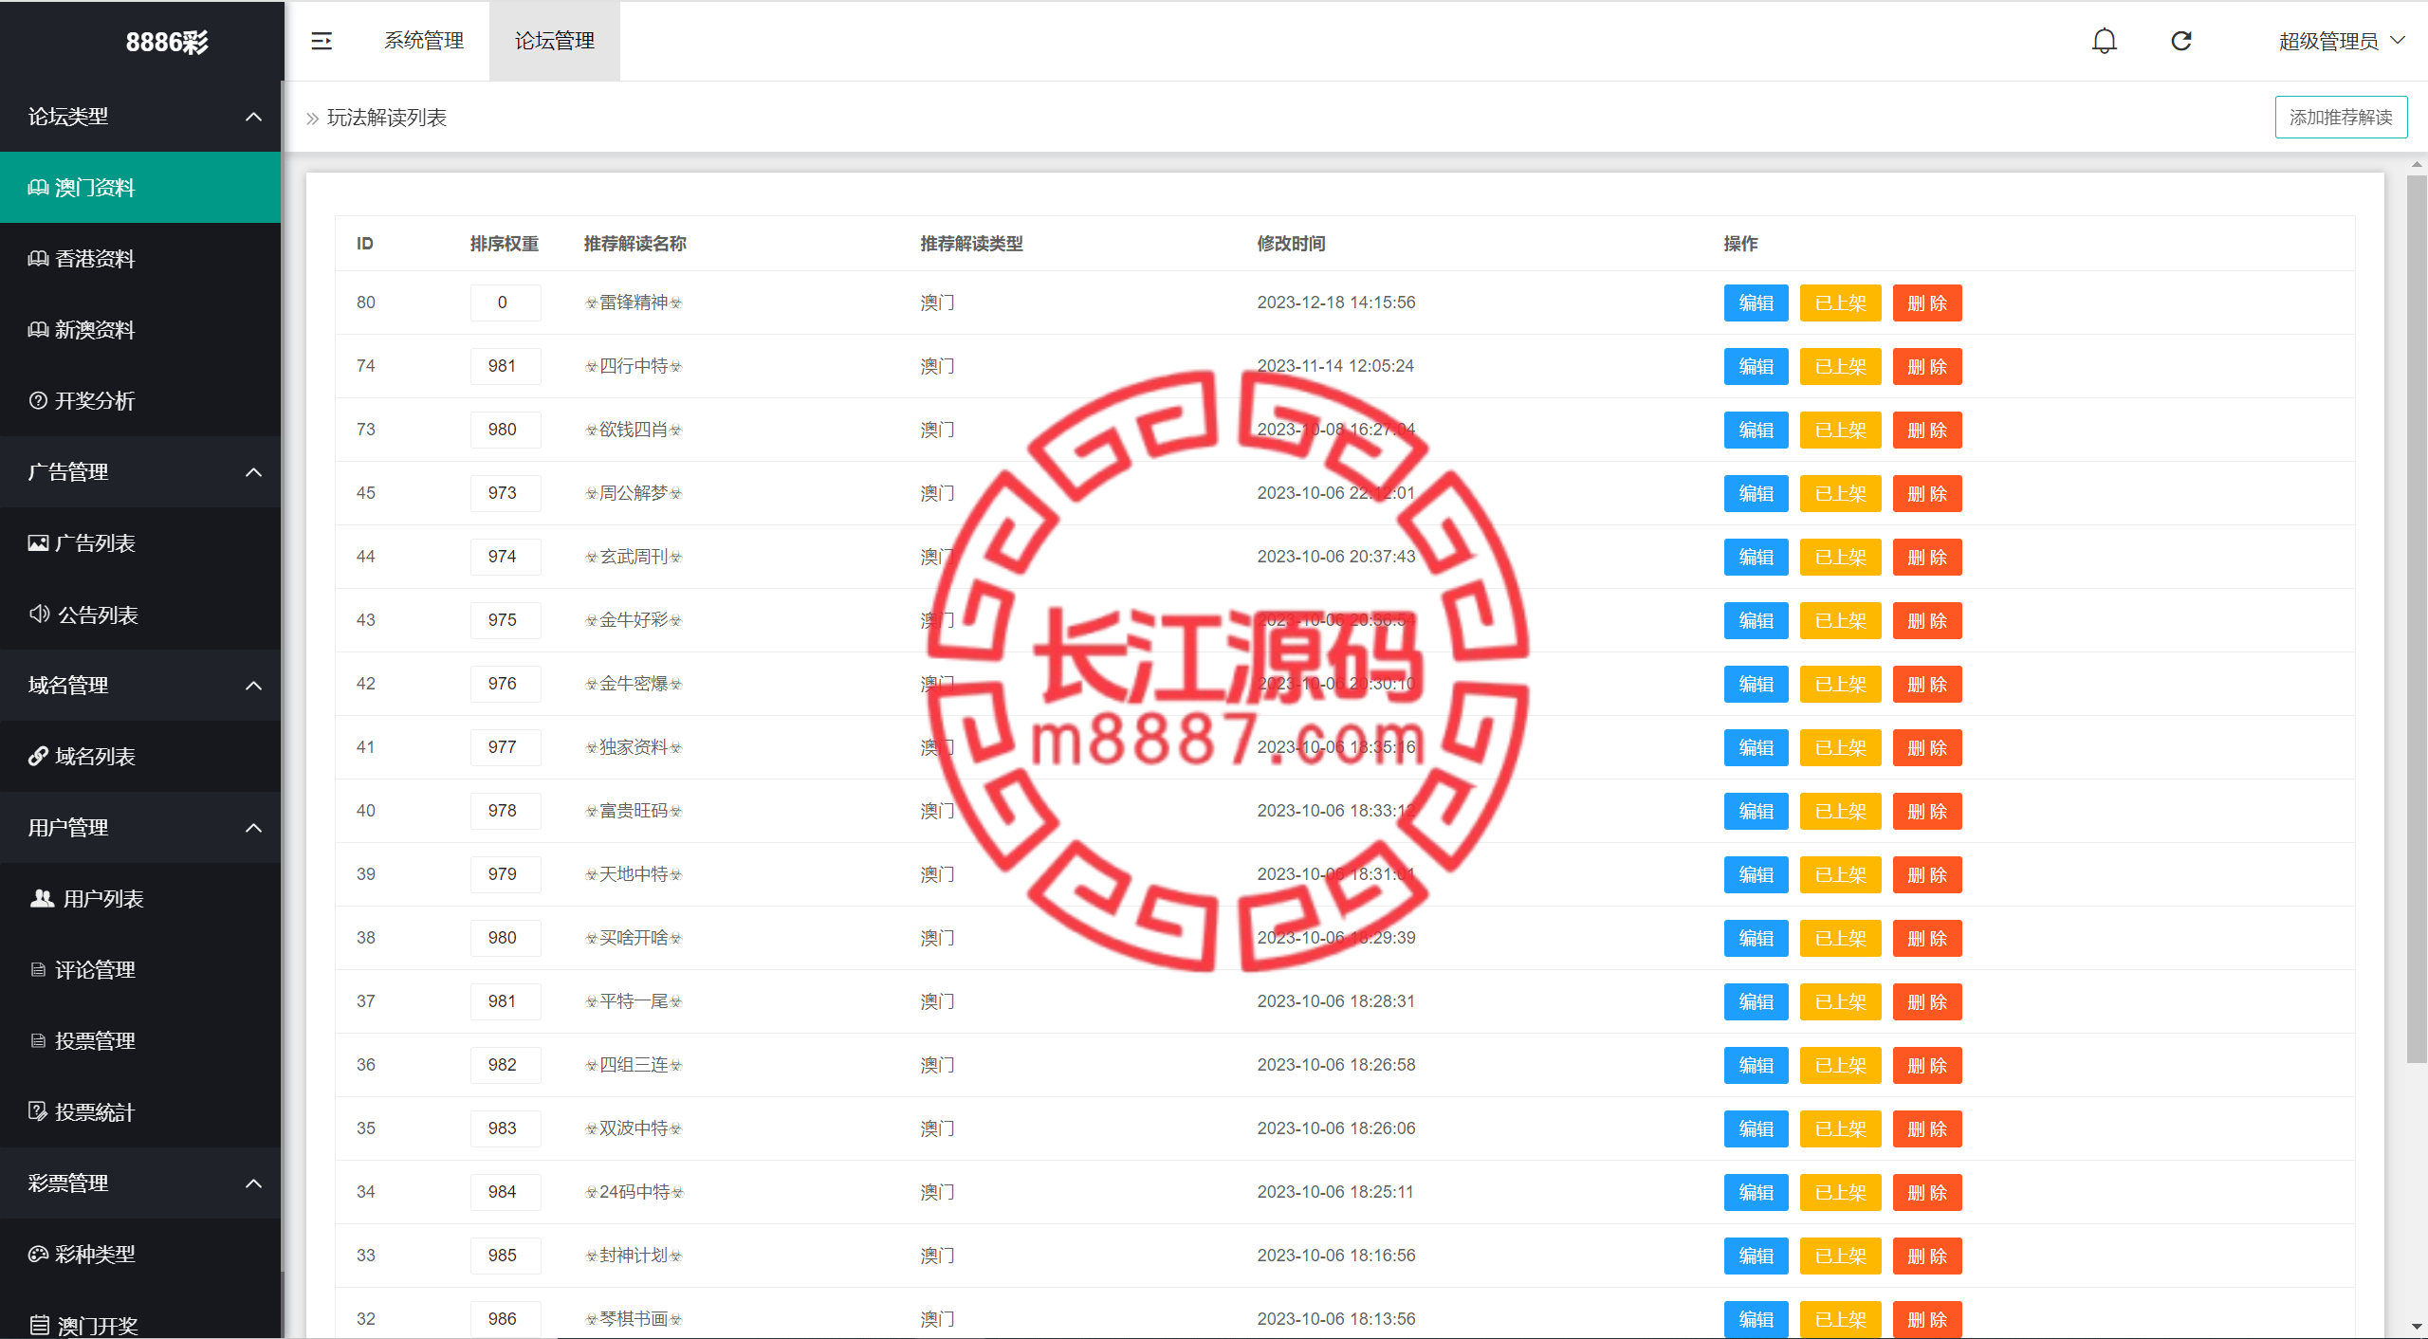Click the 玩法解读列表 breadcrumb title

coord(387,117)
